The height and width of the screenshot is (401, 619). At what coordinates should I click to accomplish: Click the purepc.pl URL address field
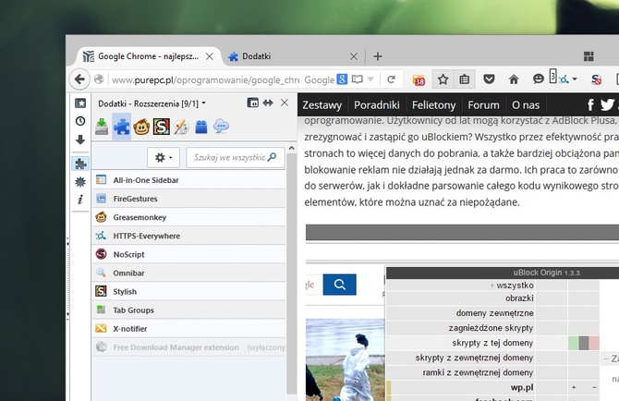204,79
